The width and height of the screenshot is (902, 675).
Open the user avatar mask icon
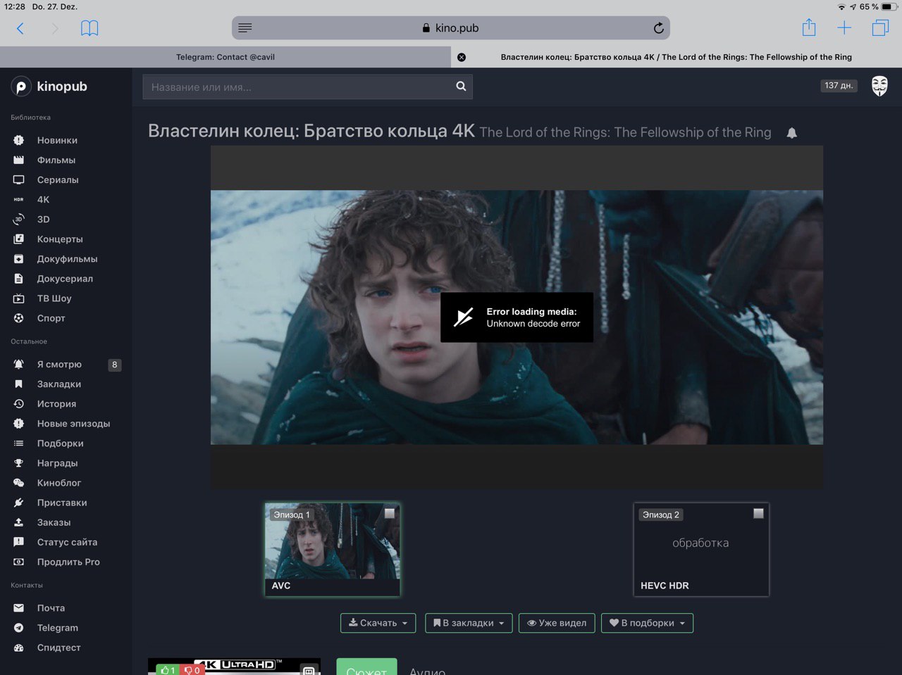(879, 86)
